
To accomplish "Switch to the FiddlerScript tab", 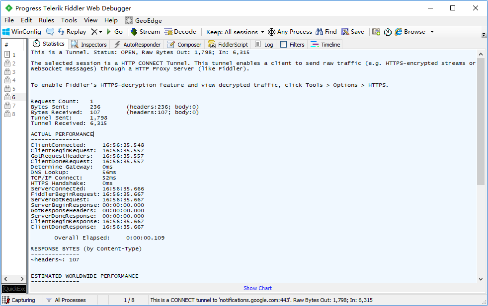I will point(228,45).
